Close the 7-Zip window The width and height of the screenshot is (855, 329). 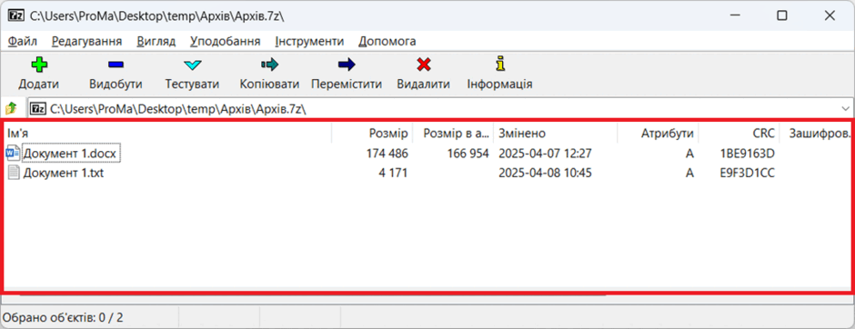830,15
